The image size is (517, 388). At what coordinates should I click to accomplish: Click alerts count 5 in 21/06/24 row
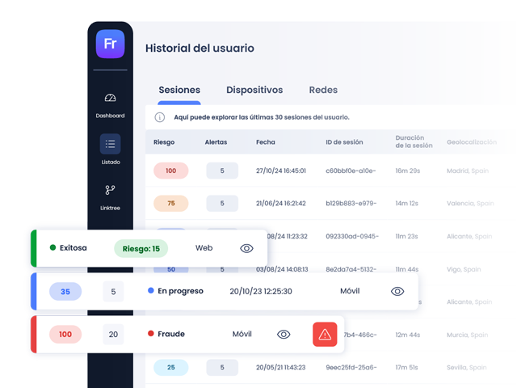point(222,203)
